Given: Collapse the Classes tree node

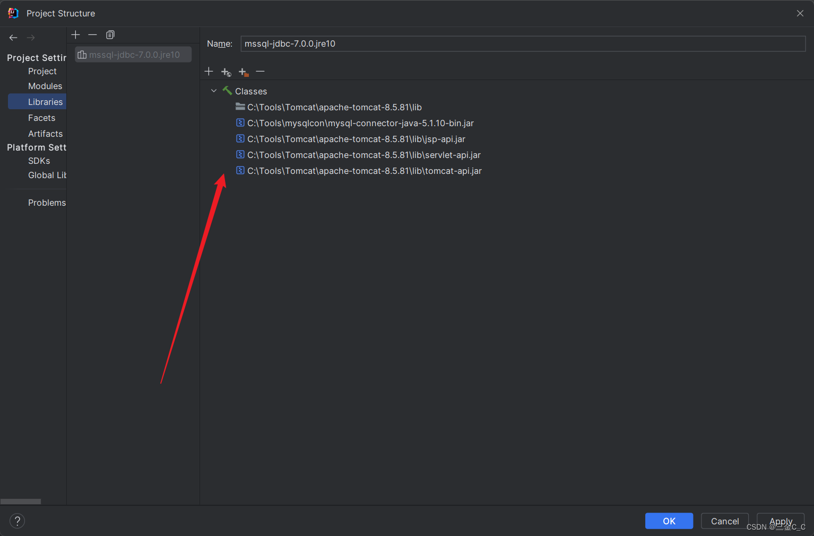Looking at the screenshot, I should 214,91.
